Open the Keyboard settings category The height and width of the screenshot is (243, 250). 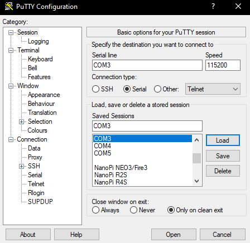(x=40, y=59)
